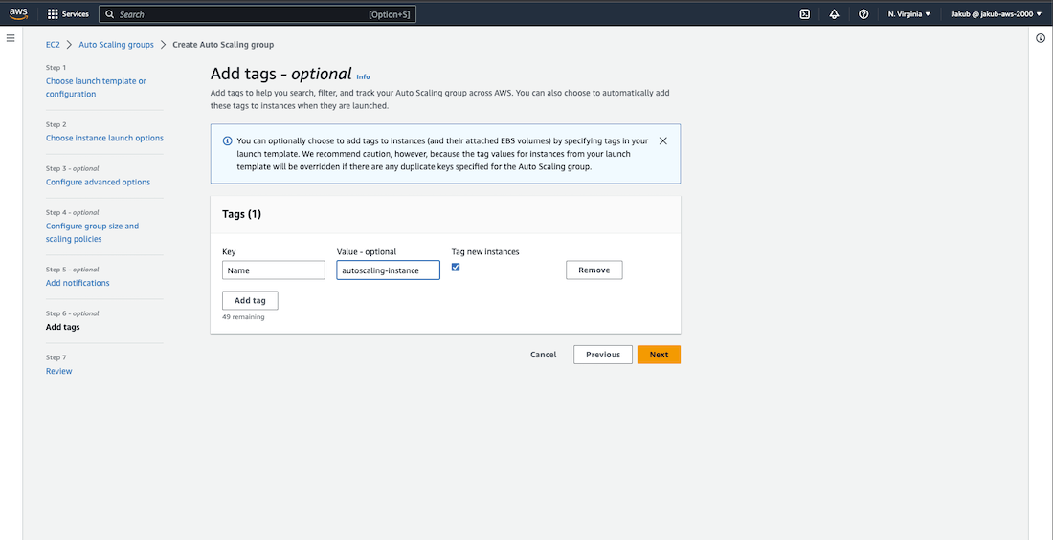Dismiss the blue info banner
The height and width of the screenshot is (540, 1053).
click(x=663, y=140)
